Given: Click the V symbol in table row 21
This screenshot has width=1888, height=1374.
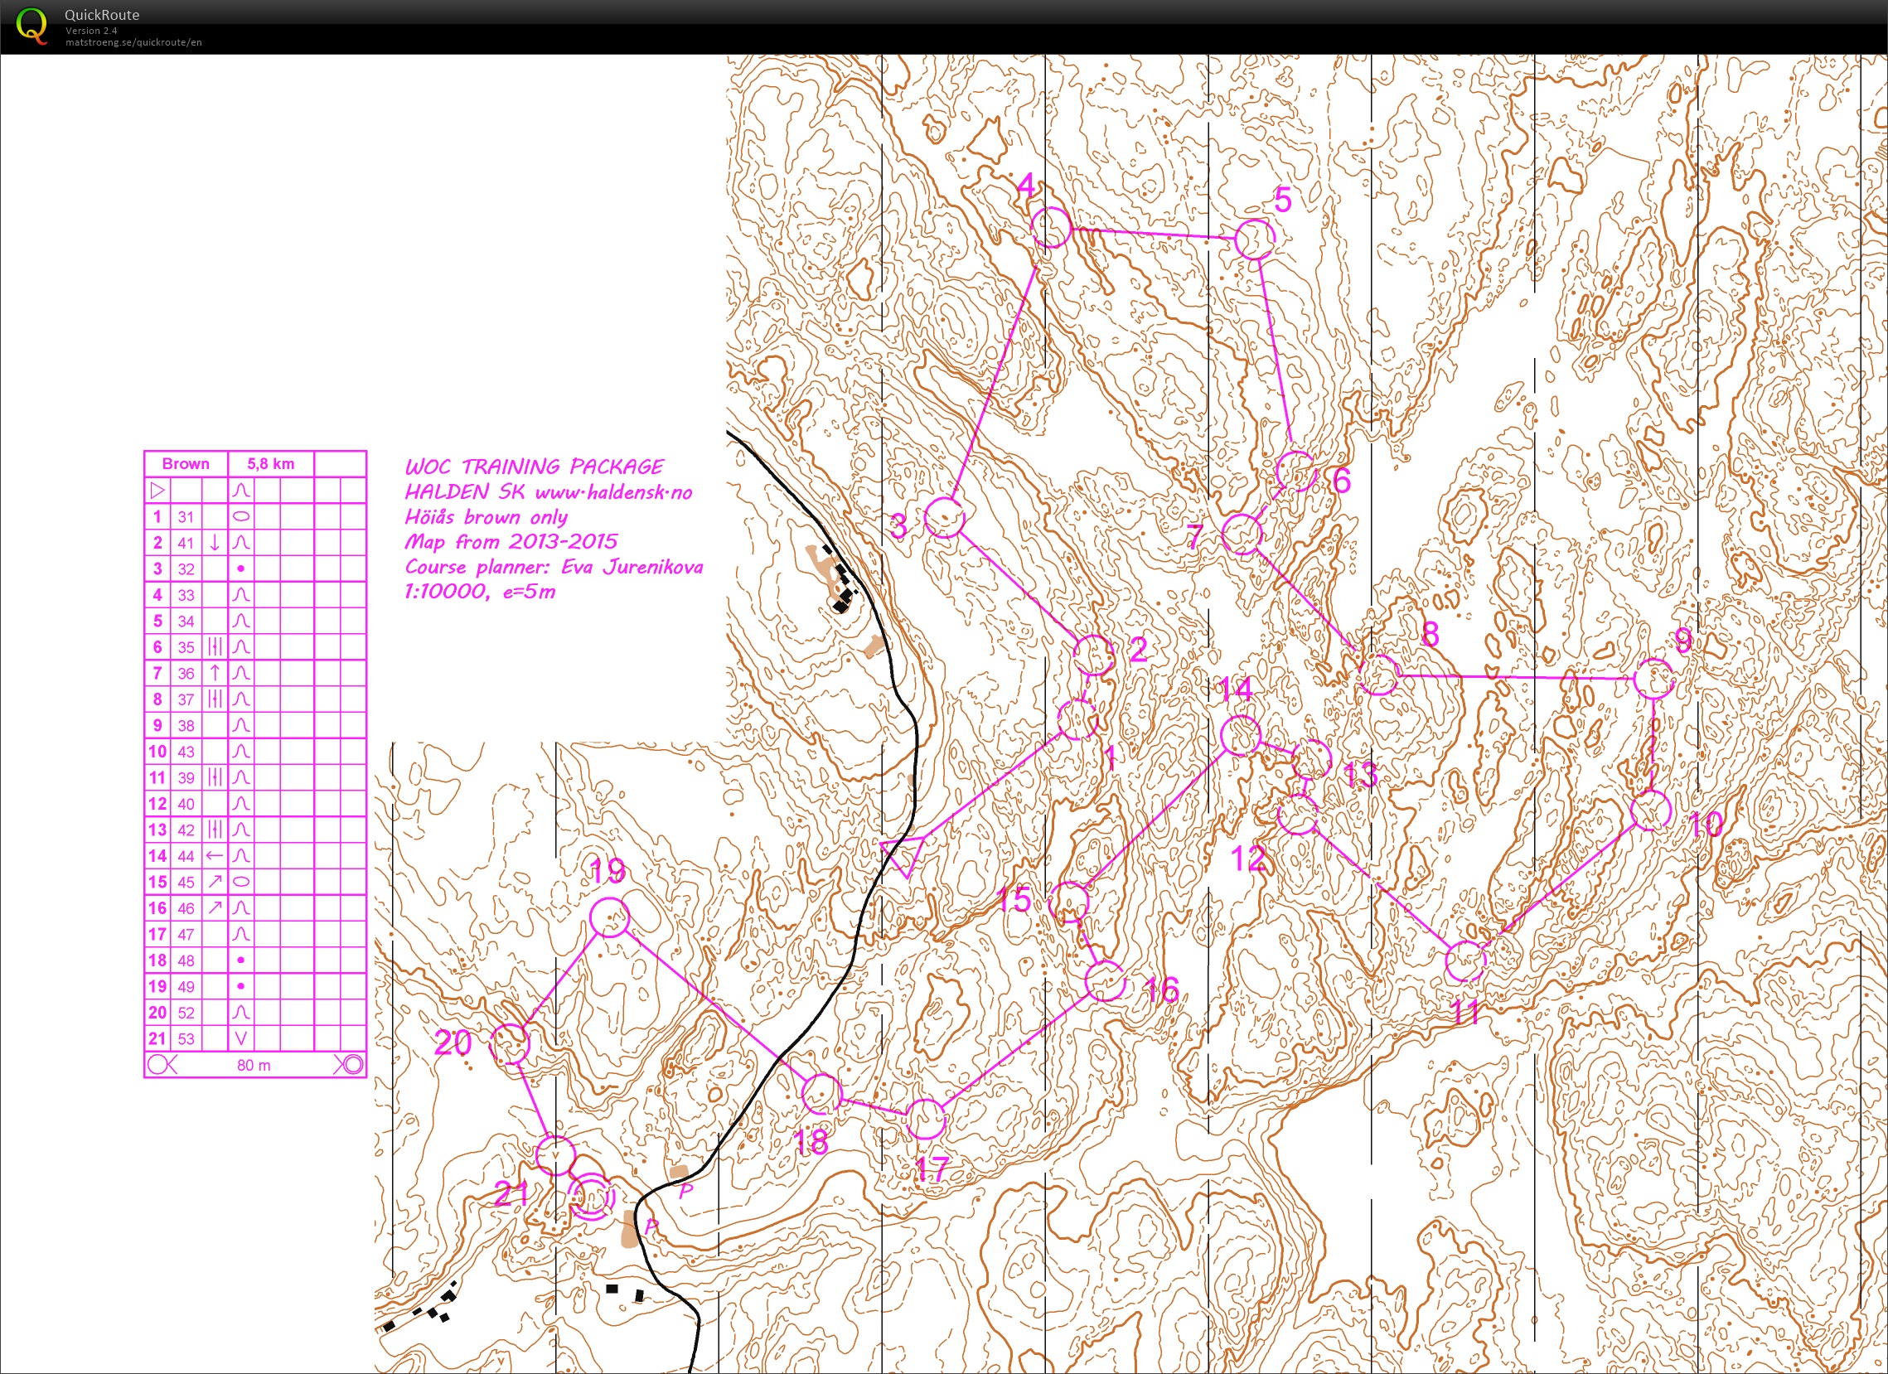Looking at the screenshot, I should (x=240, y=1038).
